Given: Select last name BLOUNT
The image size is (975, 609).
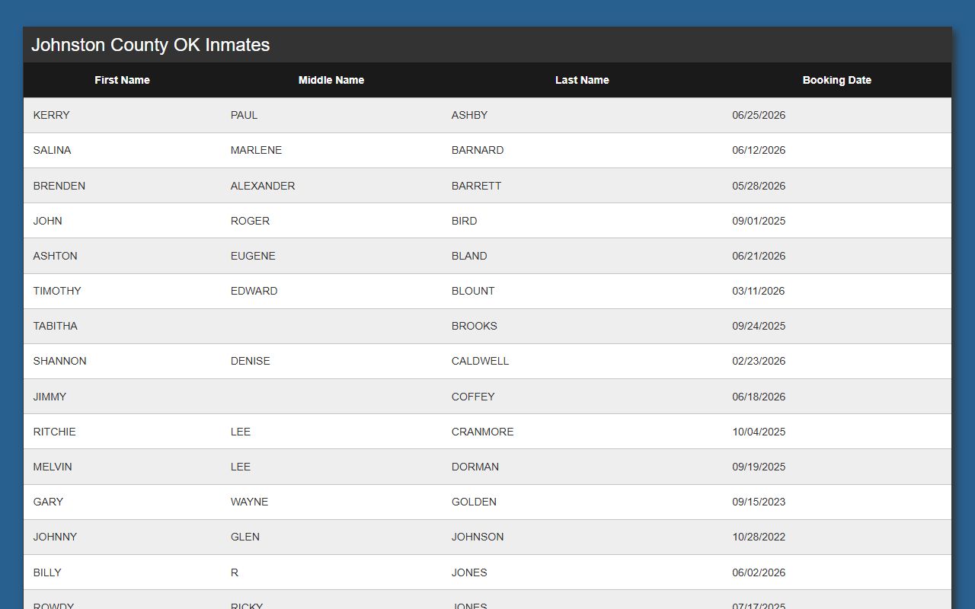Looking at the screenshot, I should pyautogui.click(x=473, y=291).
